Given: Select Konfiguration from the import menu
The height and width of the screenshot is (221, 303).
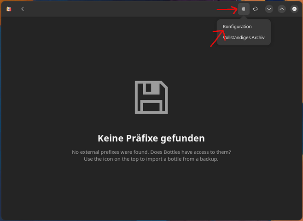Looking at the screenshot, I should point(237,27).
